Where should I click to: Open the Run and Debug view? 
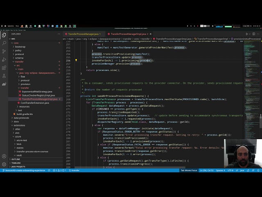pyautogui.click(x=4, y=60)
